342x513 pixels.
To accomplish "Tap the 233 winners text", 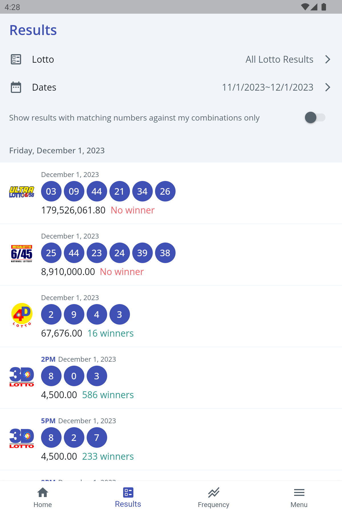I will point(108,456).
